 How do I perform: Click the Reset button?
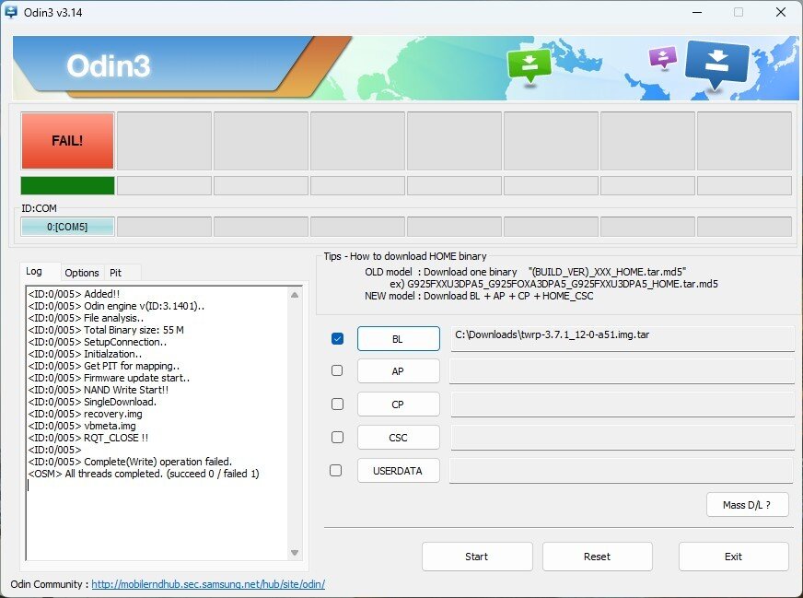point(597,557)
